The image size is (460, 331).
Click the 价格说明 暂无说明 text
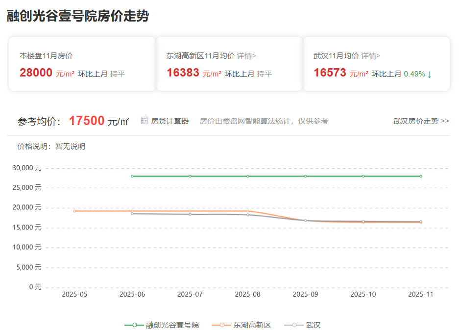pos(50,146)
